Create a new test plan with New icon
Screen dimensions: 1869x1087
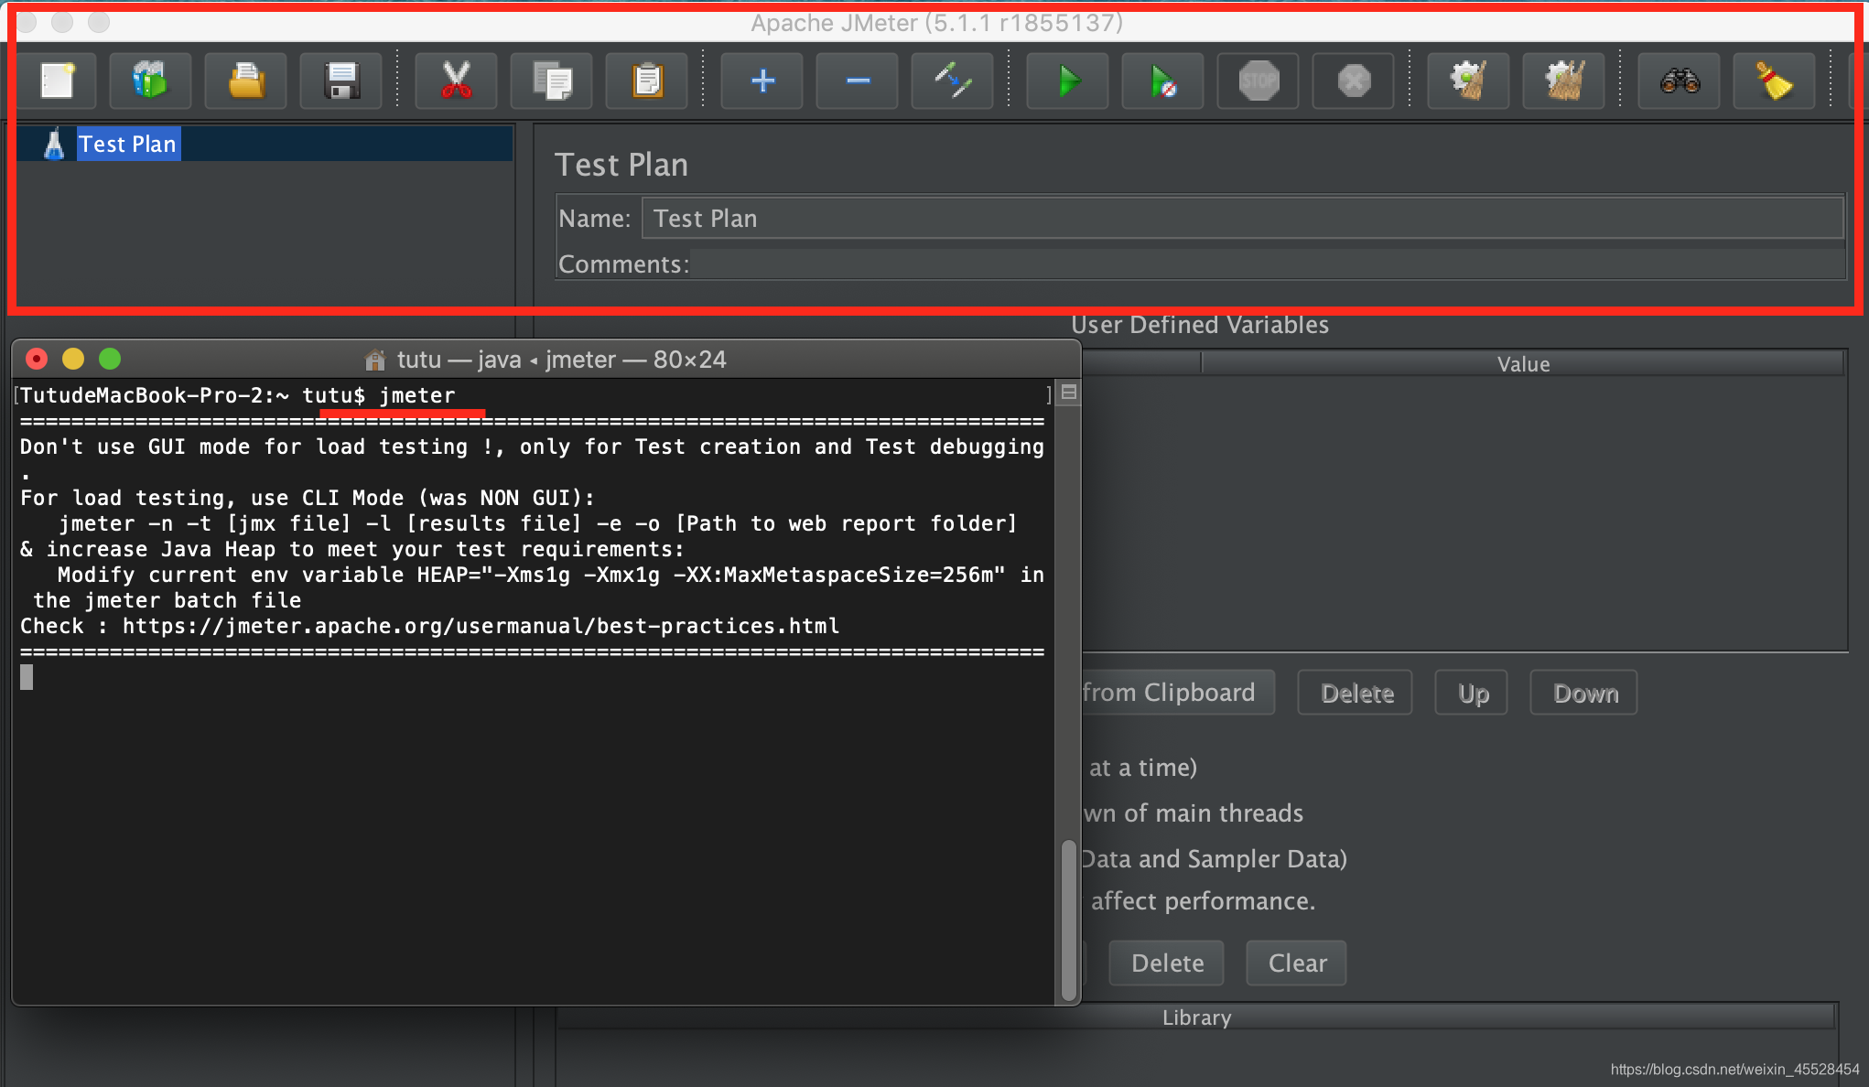coord(57,81)
